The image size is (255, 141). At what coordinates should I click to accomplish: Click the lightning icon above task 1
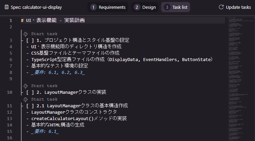(26, 34)
